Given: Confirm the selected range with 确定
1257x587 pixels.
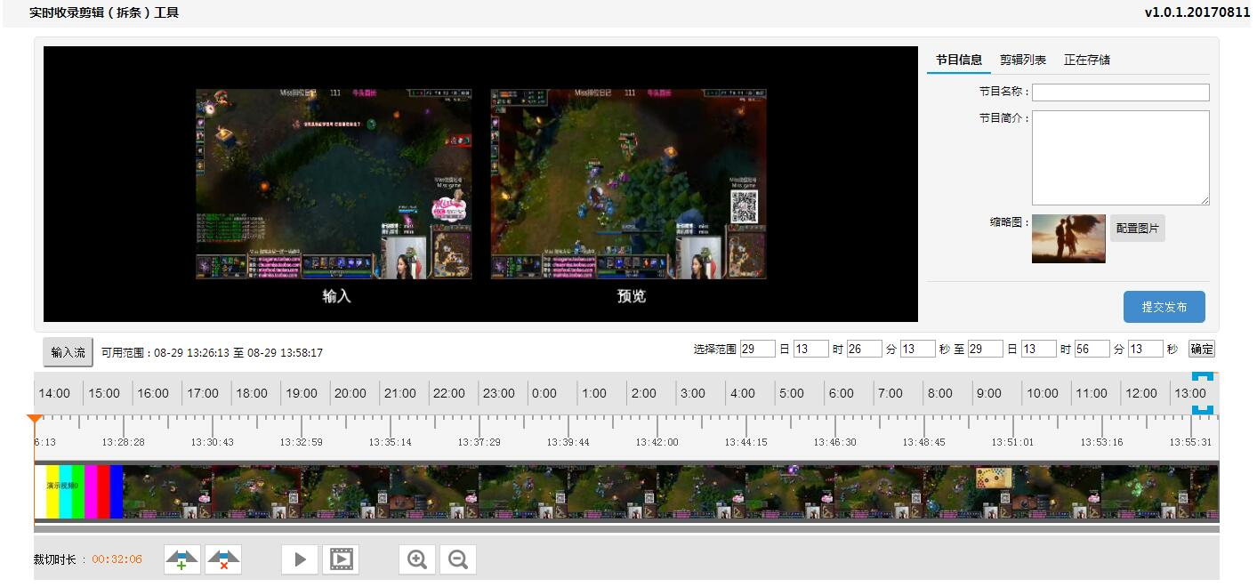Looking at the screenshot, I should 1202,350.
